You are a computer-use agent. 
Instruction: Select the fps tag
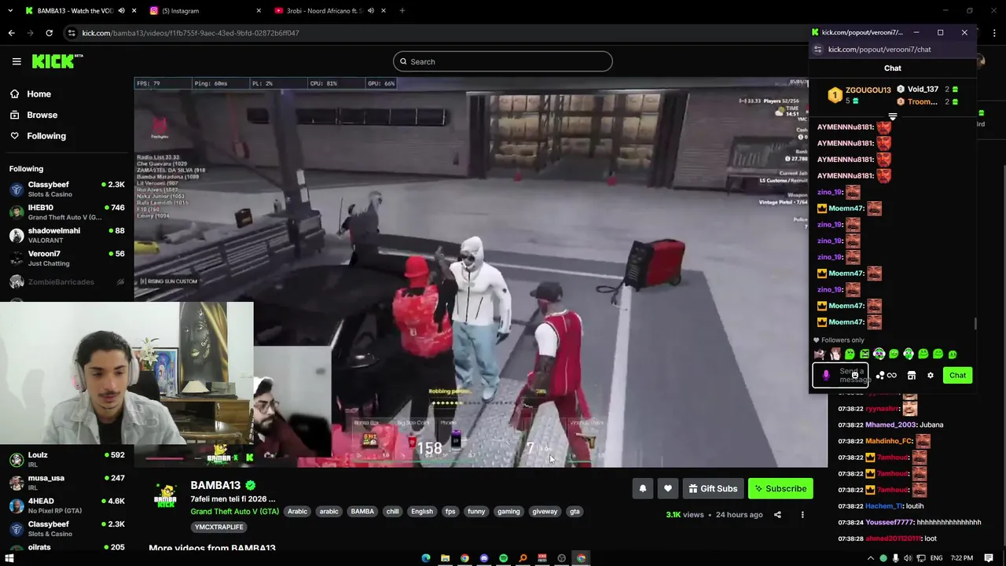click(450, 512)
